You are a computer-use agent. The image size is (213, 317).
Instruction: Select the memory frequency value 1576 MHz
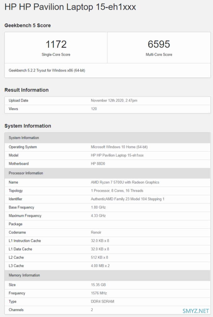click(99, 293)
